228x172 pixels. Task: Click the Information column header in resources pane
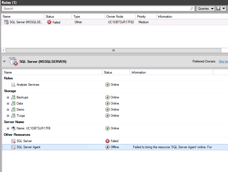tap(171, 72)
